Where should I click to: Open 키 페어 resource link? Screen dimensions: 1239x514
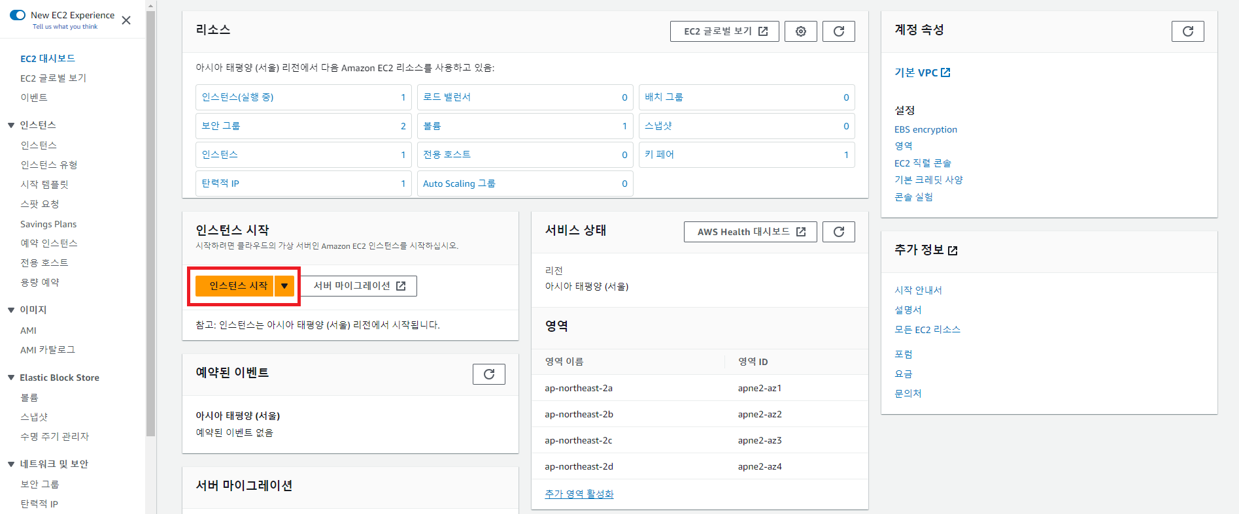pos(659,154)
